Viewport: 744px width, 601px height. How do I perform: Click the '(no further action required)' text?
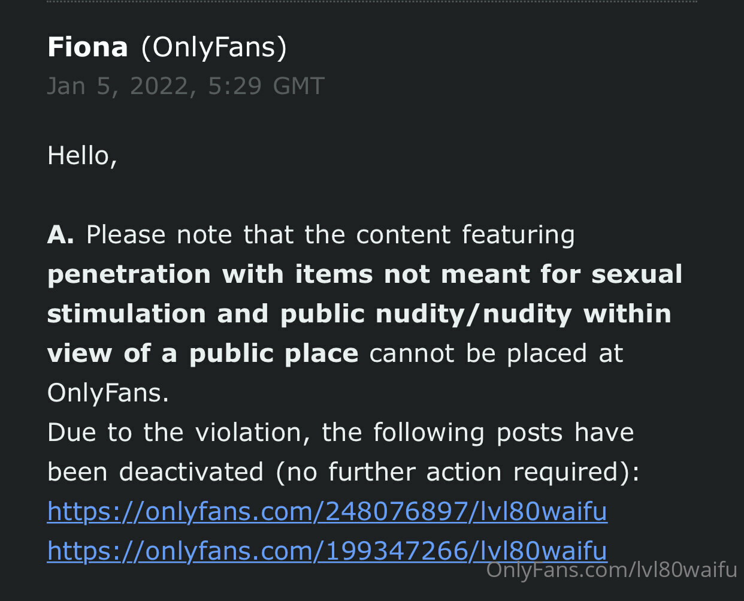click(457, 472)
